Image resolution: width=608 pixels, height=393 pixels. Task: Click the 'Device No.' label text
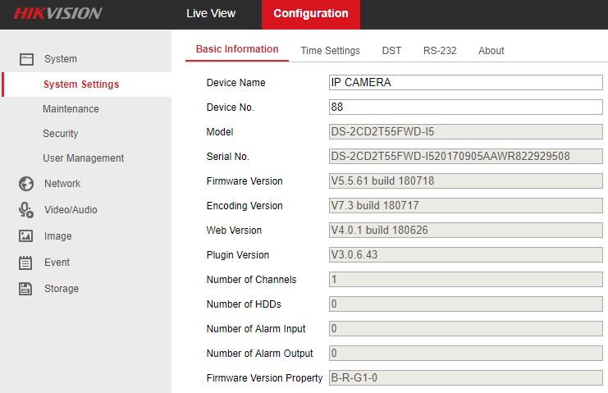pos(231,107)
